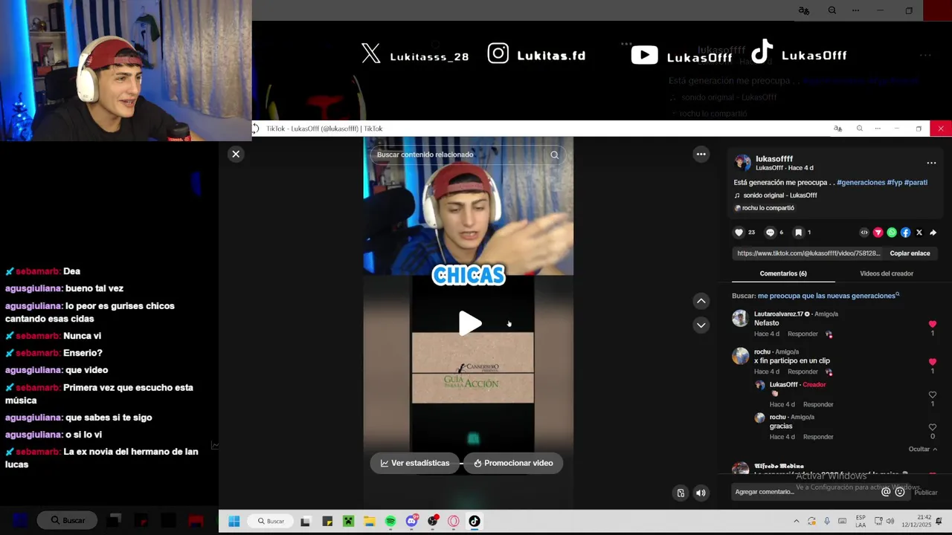Collapse replies with Ocultar

click(x=922, y=450)
